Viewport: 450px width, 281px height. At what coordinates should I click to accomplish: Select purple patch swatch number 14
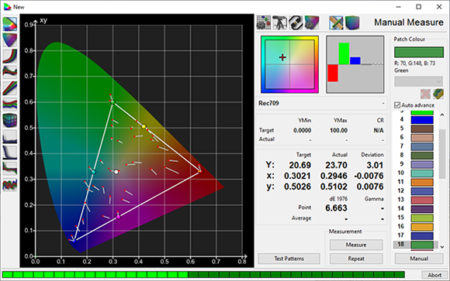click(x=422, y=209)
